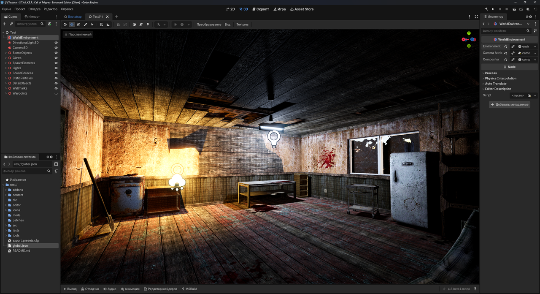Open the Asset Store workspace
The height and width of the screenshot is (294, 540).
(302, 9)
